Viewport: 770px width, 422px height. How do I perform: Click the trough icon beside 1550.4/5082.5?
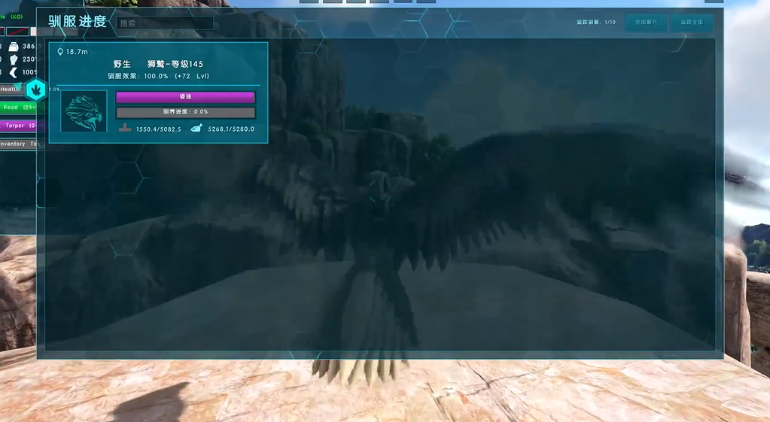tap(125, 129)
